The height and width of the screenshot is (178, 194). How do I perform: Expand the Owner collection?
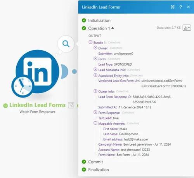pyautogui.click(x=95, y=48)
